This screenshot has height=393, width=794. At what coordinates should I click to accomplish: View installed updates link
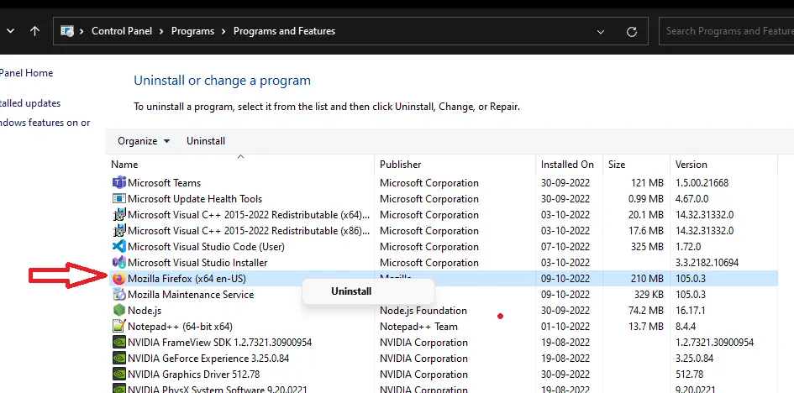30,103
